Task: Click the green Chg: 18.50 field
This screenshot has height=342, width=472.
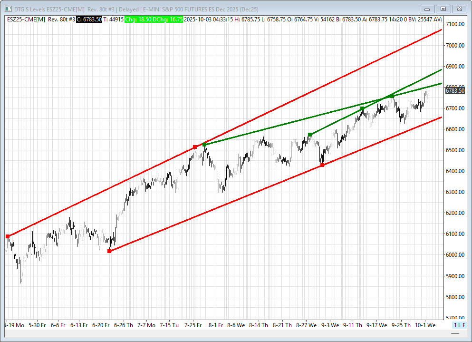Action: (137, 19)
